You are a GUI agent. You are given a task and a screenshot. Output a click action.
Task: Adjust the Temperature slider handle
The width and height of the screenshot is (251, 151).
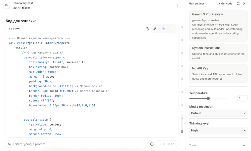(208, 98)
